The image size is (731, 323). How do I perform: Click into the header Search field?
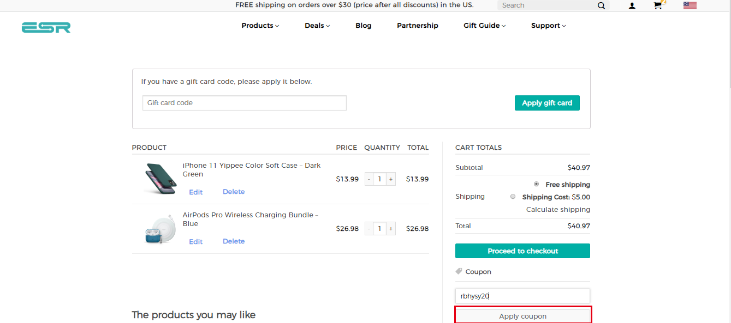(547, 5)
